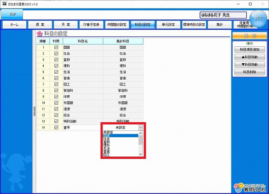Toggle the checkbox for 図工

point(56,84)
